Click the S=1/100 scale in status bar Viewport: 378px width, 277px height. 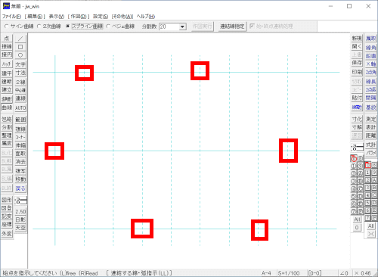[289, 273]
